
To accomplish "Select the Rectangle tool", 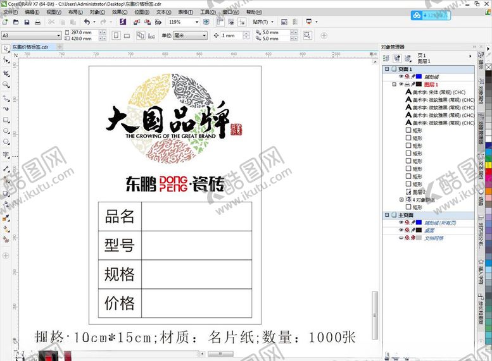I will [6, 120].
